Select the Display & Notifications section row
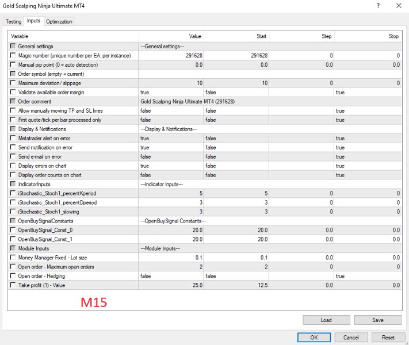This screenshot has width=409, height=345. tap(205, 129)
